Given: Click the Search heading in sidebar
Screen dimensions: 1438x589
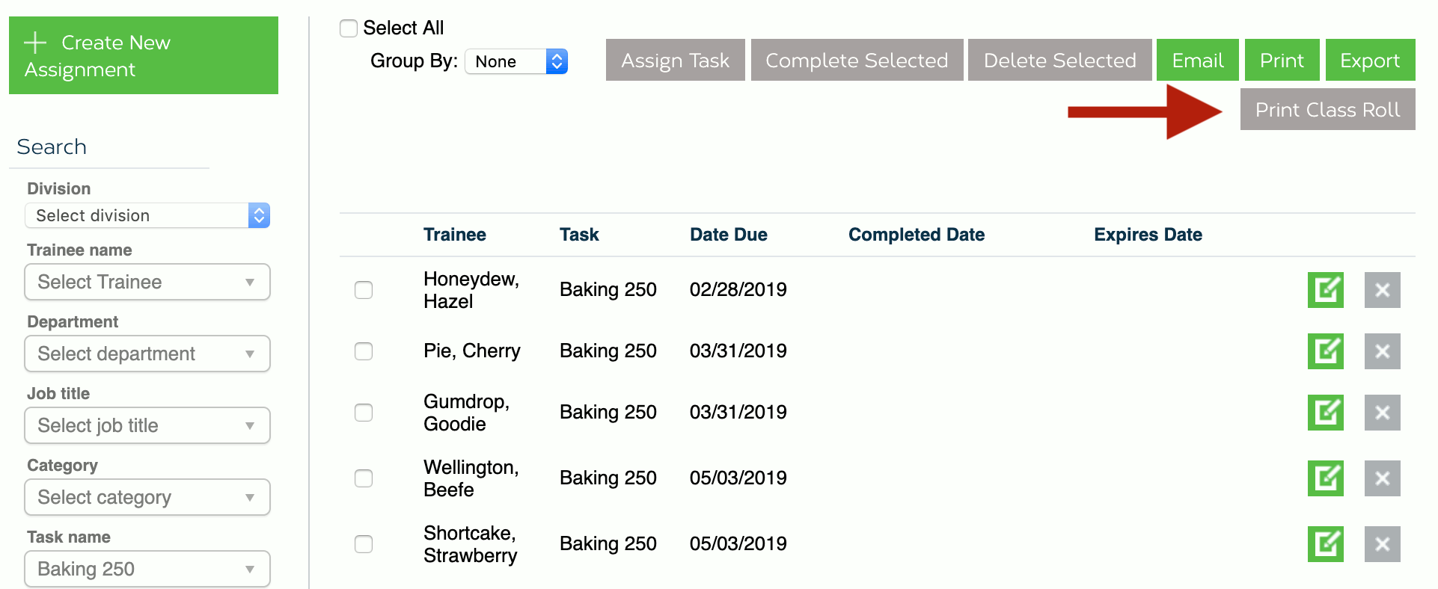Looking at the screenshot, I should (52, 147).
